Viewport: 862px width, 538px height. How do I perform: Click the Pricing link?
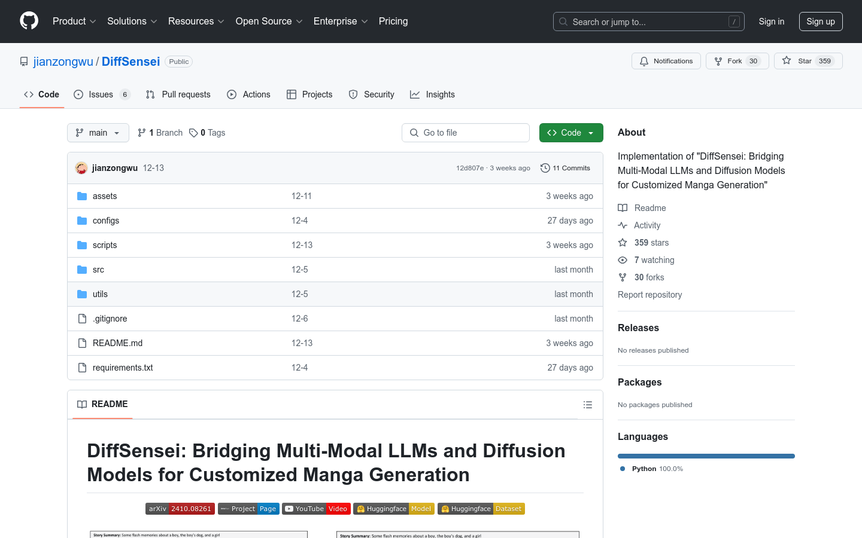pyautogui.click(x=393, y=22)
